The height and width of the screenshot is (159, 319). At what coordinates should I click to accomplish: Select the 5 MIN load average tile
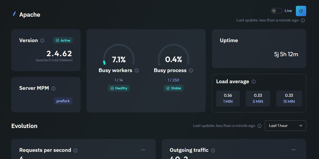[258, 99]
